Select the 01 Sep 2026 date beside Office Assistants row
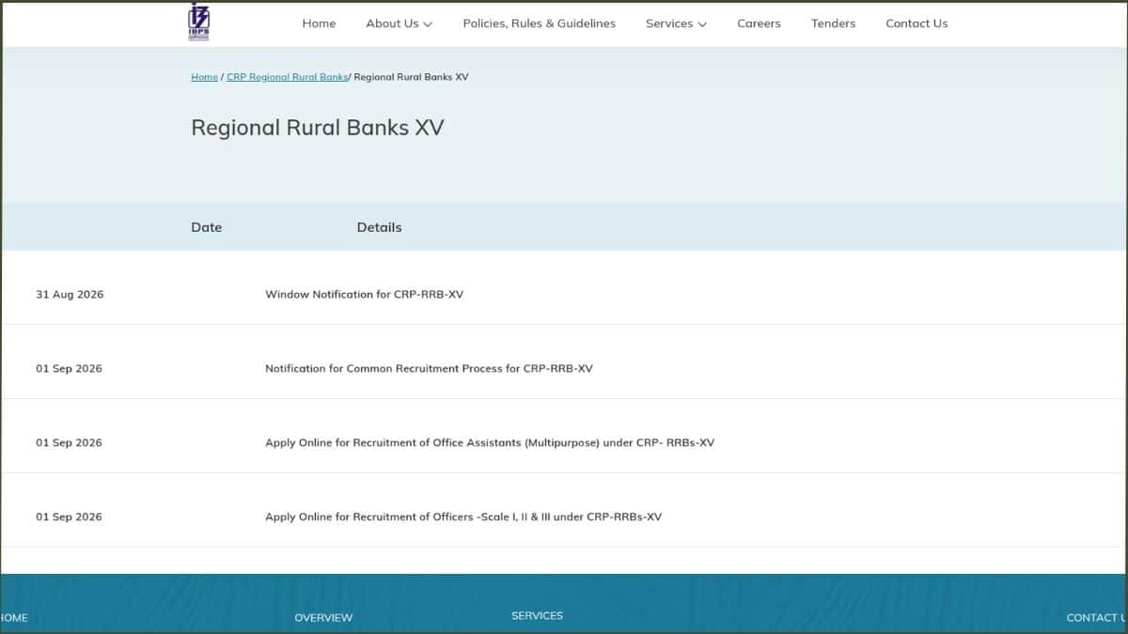The width and height of the screenshot is (1128, 634). (70, 443)
